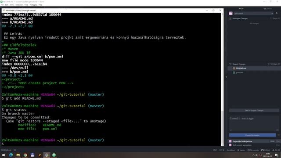Open the blue floppy-disk app in taskbar
Screen dimensions: 281x158
point(32,155)
